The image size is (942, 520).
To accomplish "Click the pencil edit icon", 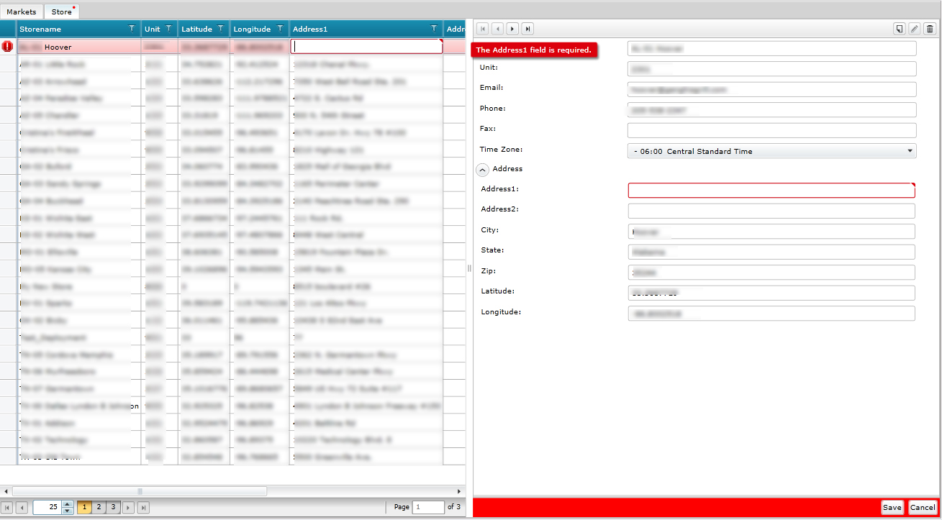I will pyautogui.click(x=915, y=29).
